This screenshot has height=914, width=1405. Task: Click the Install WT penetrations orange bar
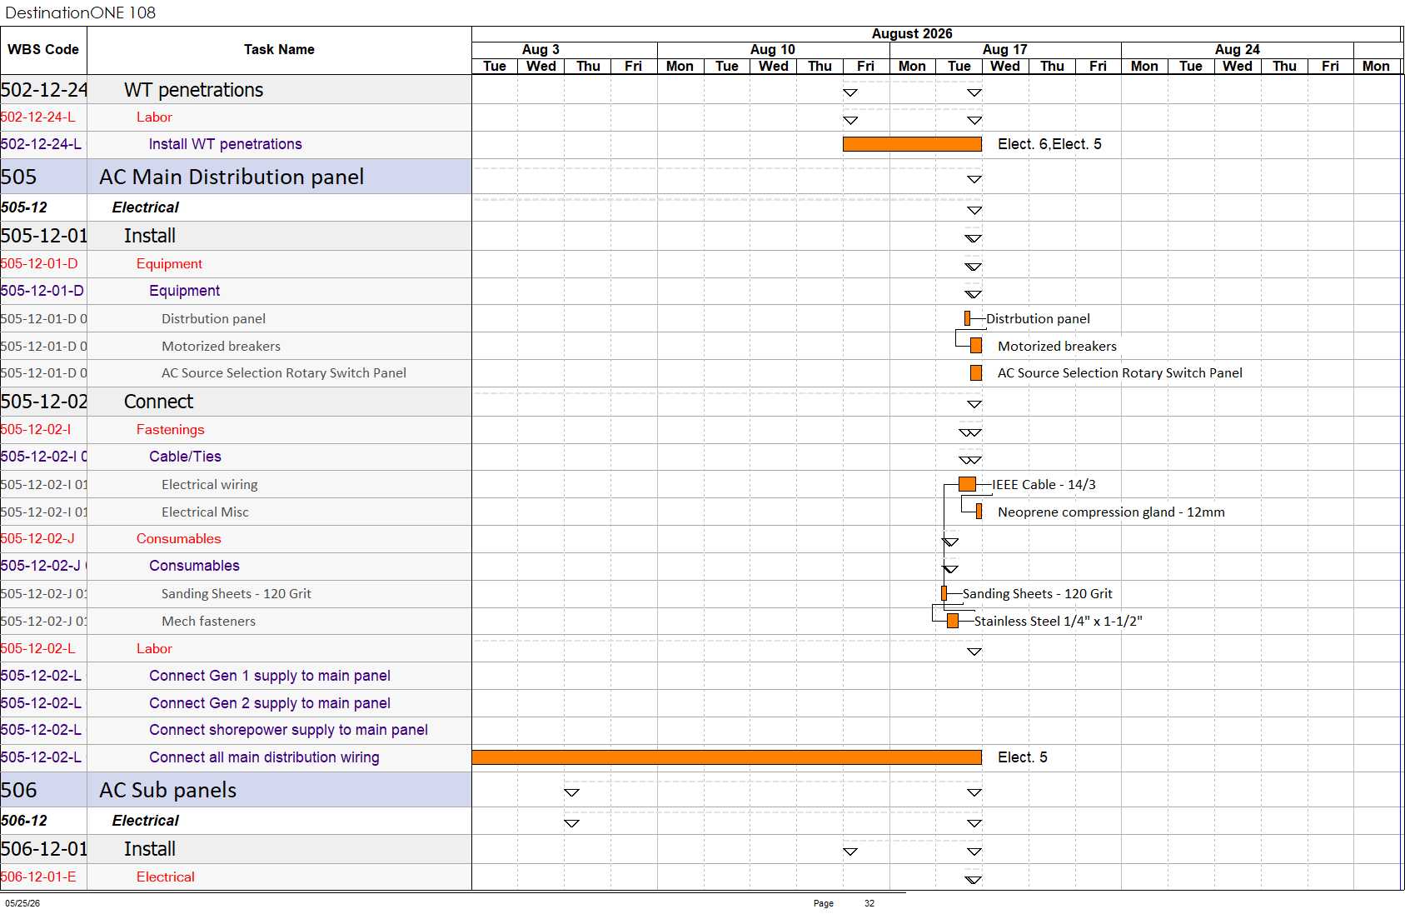coord(912,144)
